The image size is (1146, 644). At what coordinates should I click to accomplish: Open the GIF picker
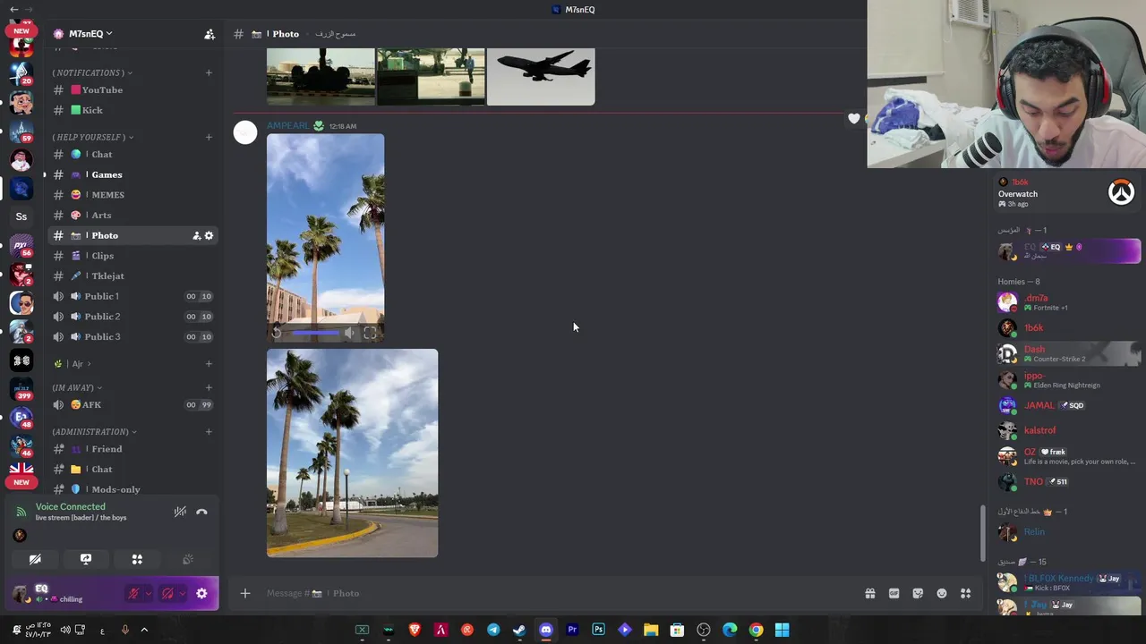click(x=894, y=593)
